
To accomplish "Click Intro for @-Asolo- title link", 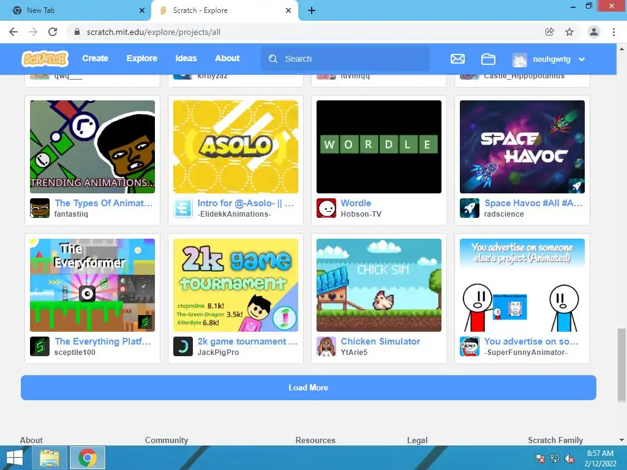I will click(x=246, y=203).
